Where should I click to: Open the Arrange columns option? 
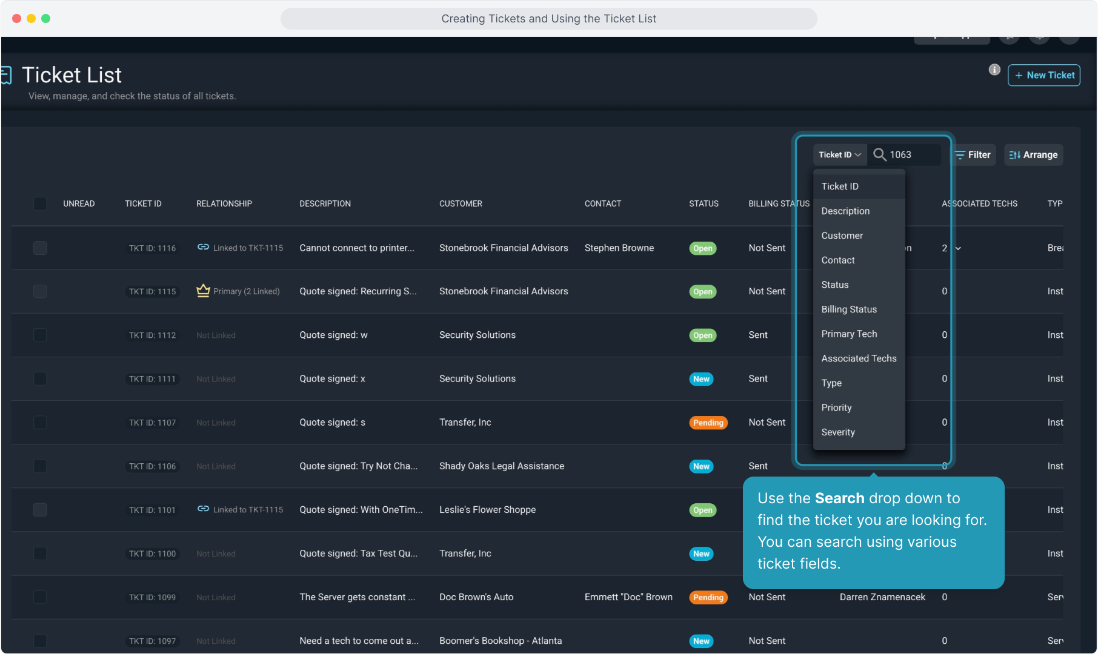point(1033,155)
